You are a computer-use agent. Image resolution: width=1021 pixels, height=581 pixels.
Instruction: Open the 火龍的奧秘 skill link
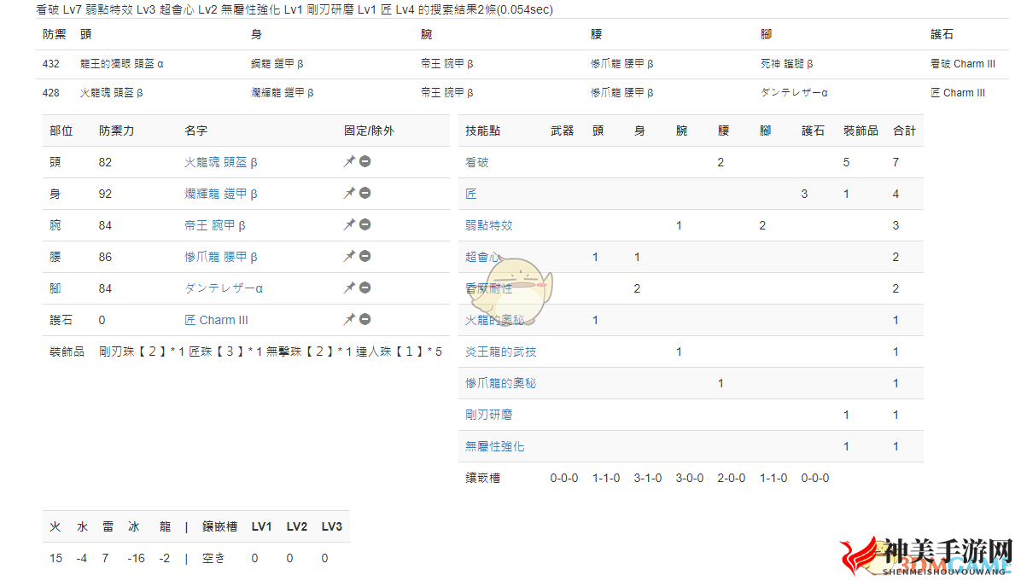click(x=495, y=320)
